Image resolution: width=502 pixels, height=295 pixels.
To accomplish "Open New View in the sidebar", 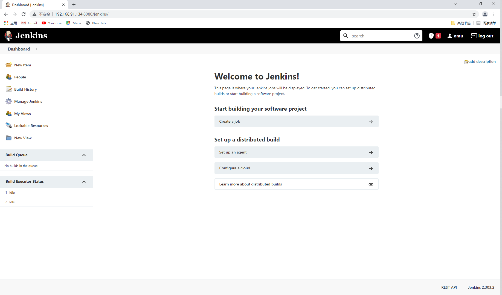I will click(23, 138).
